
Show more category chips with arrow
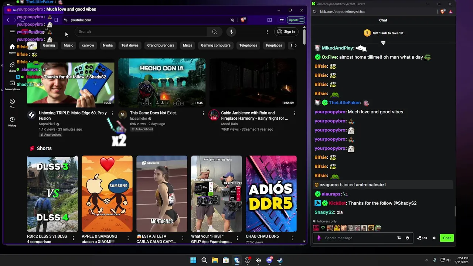pyautogui.click(x=295, y=45)
